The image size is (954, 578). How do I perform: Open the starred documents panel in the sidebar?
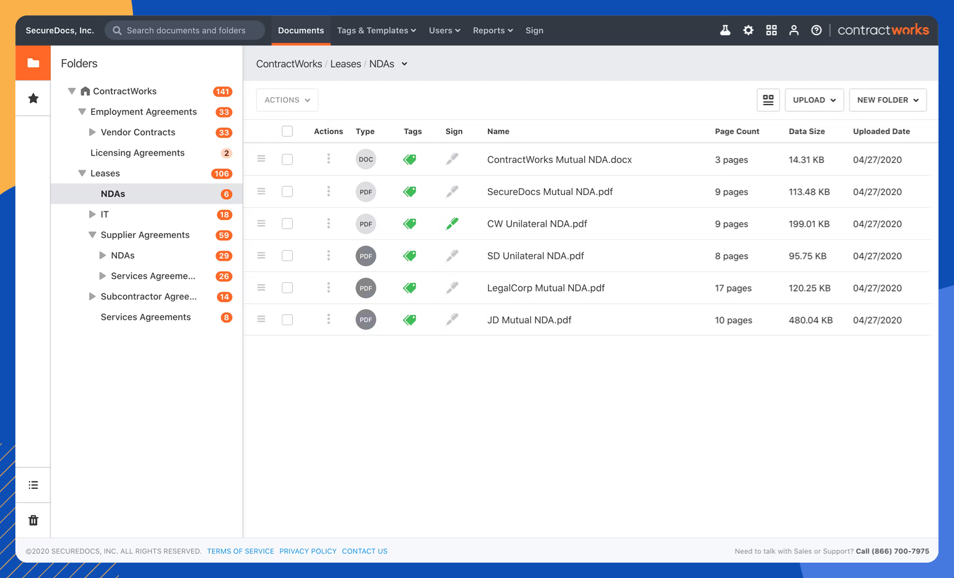(x=33, y=98)
